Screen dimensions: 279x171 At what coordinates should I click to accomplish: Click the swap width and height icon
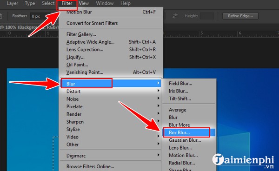coord(175,16)
